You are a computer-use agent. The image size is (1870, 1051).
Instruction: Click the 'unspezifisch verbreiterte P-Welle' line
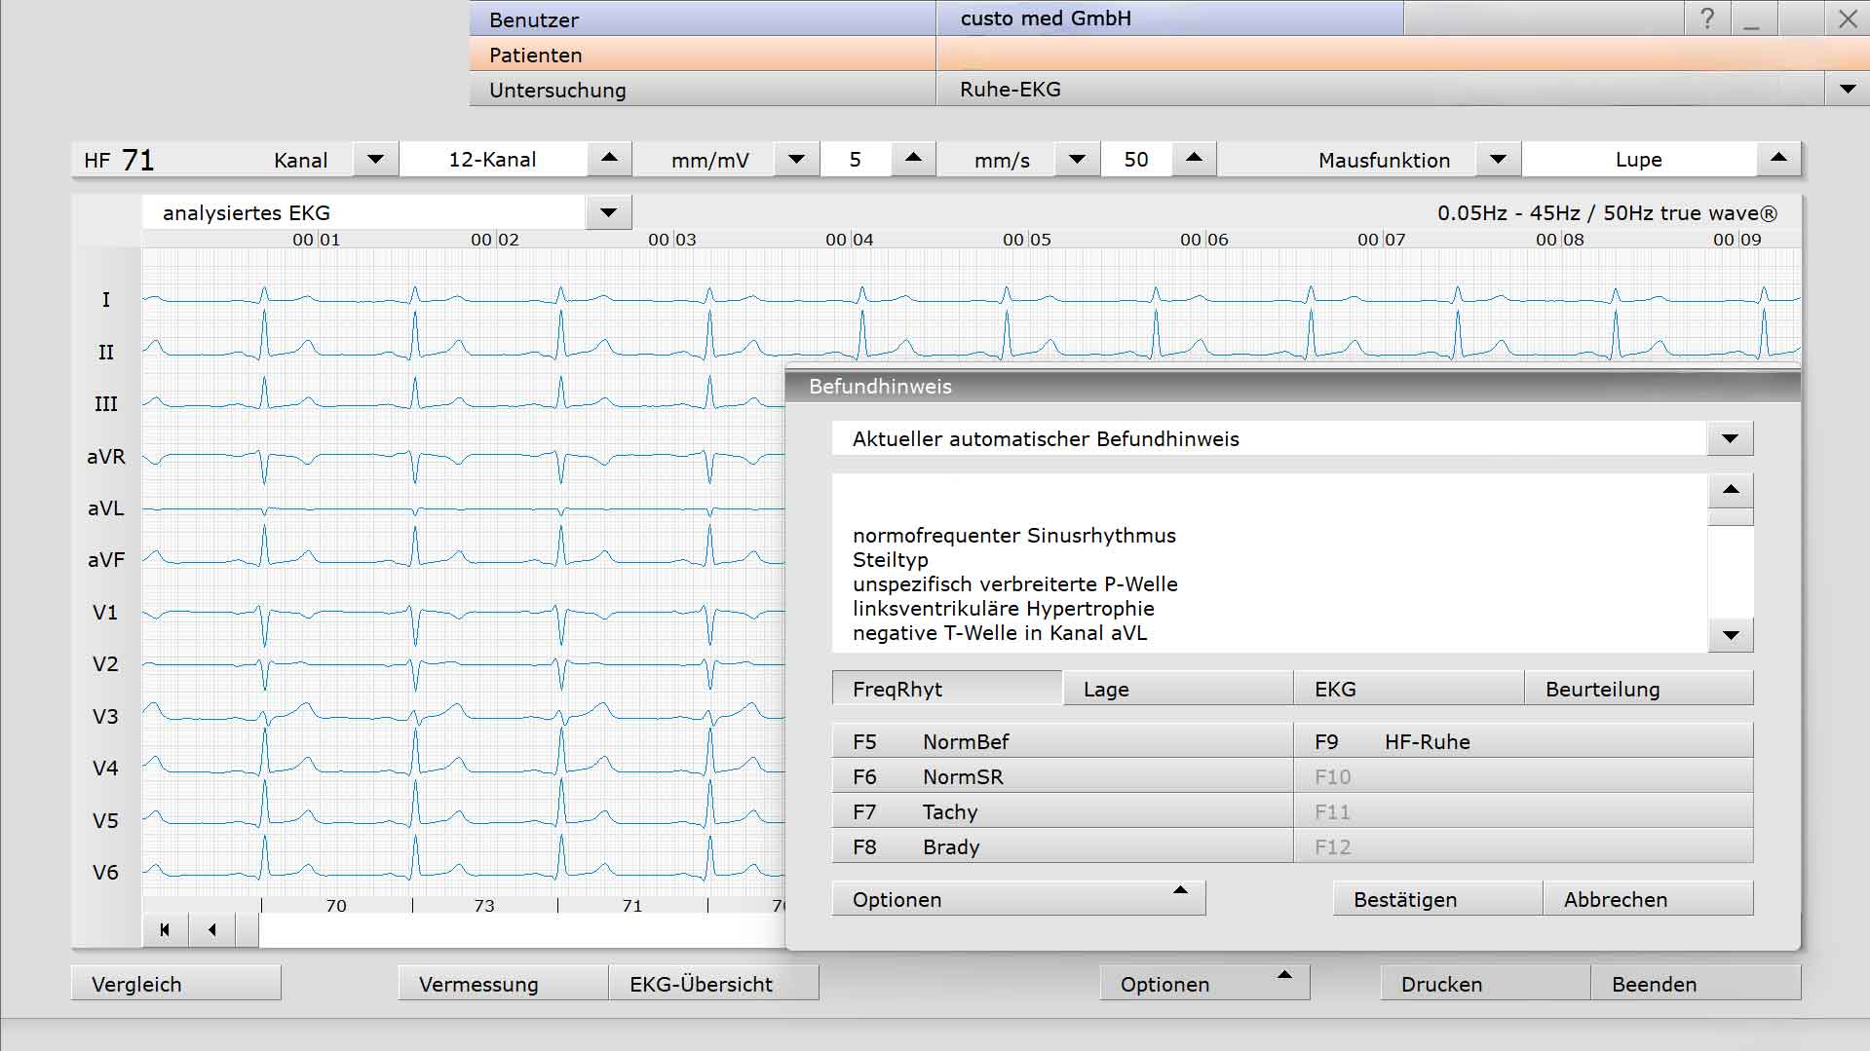1014,584
